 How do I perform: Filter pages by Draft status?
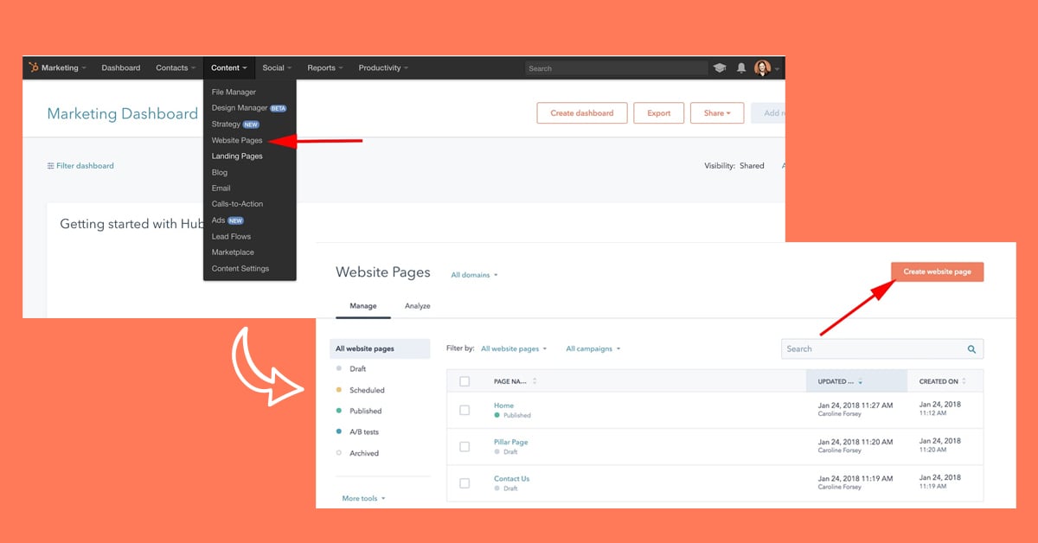pyautogui.click(x=359, y=369)
